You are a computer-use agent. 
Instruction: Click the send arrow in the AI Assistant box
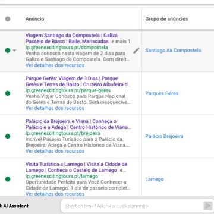207,206
